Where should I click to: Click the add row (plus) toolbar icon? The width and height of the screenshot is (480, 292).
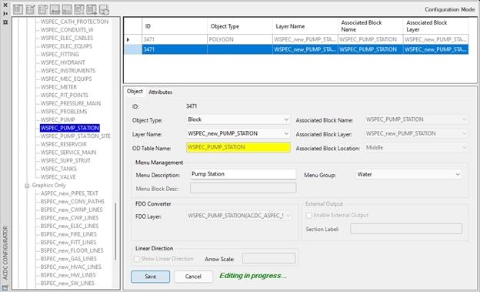click(x=55, y=9)
